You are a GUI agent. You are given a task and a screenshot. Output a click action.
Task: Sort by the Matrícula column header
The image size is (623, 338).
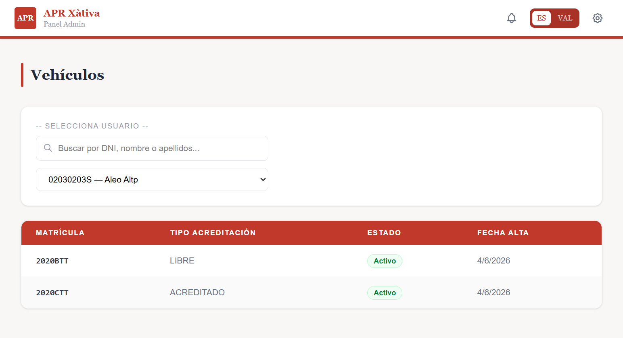60,233
